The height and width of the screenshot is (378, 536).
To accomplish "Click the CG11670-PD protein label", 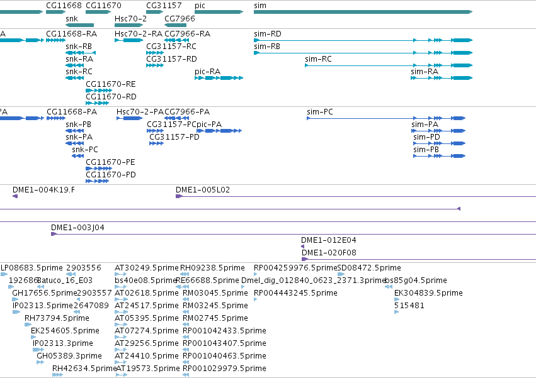I will (x=111, y=175).
